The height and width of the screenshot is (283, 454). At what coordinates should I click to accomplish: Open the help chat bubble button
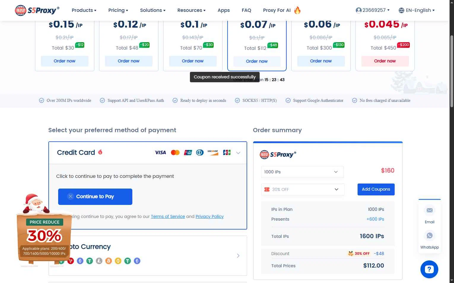429,269
